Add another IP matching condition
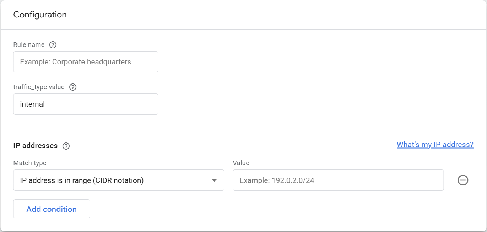Viewport: 487px width, 232px height. (x=51, y=209)
